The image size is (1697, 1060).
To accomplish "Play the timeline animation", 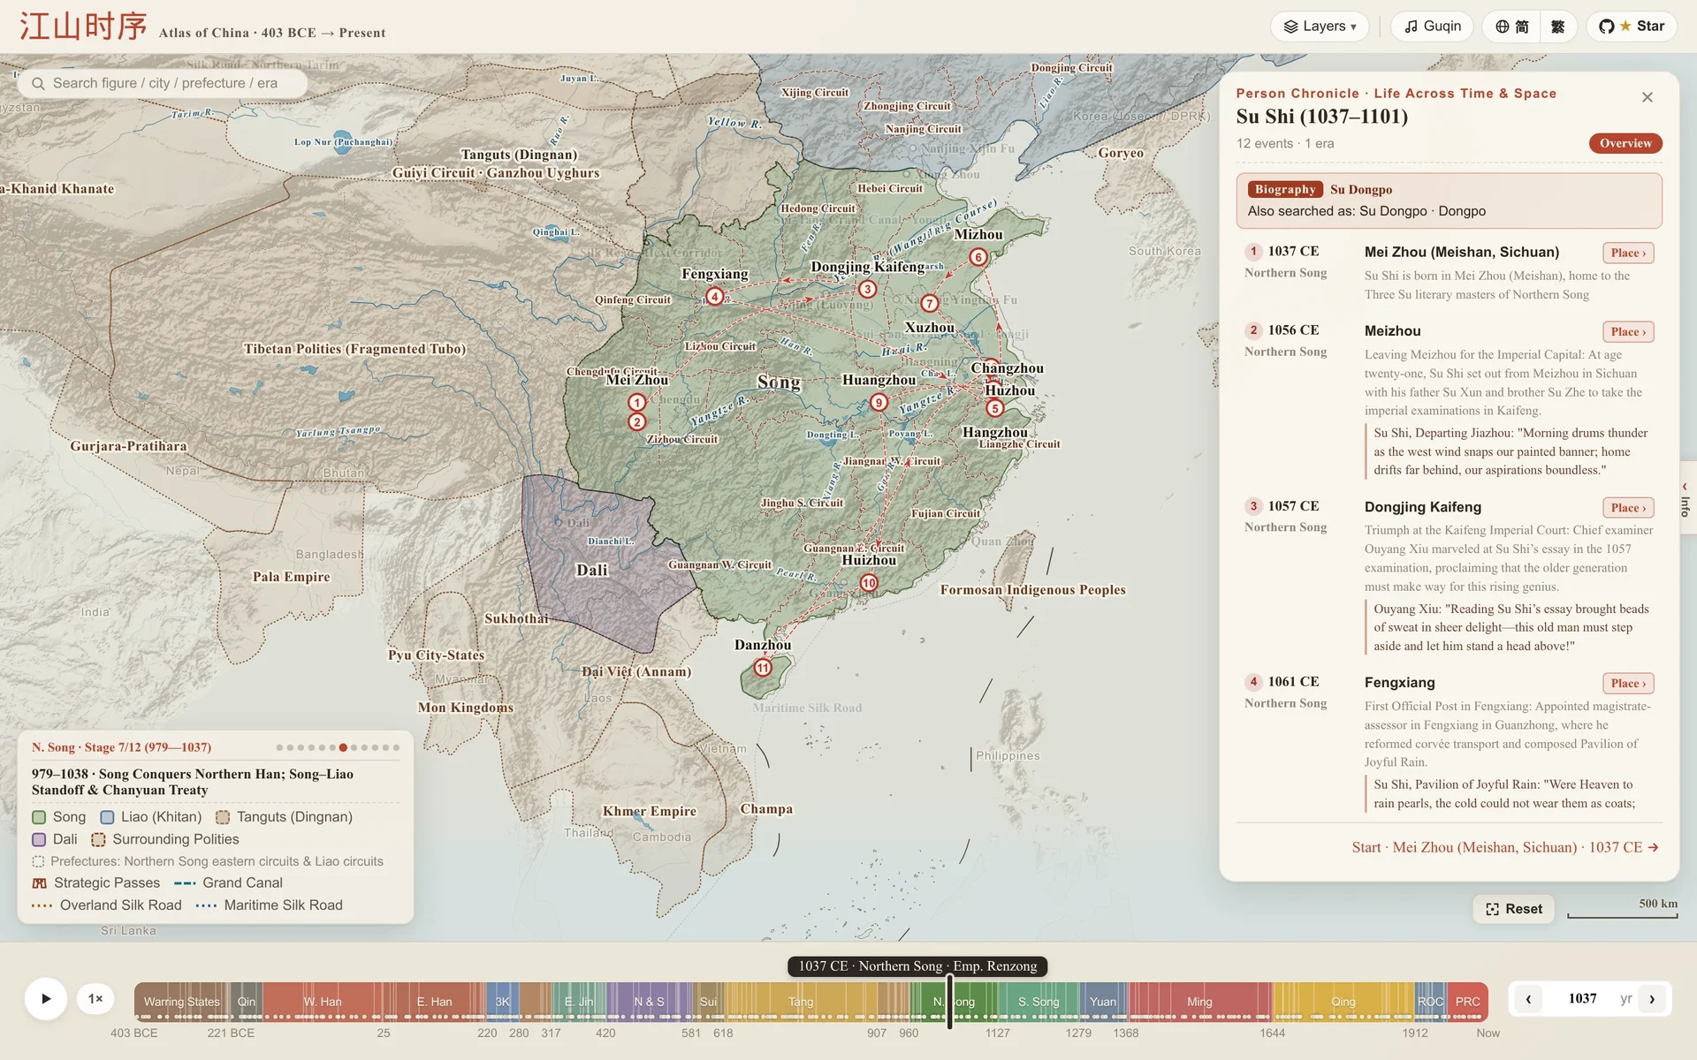I will tap(46, 999).
